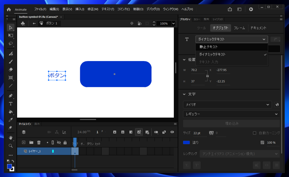This screenshot has height=177, width=289.
Task: Select the Asset Warp pin tool
Action: point(11,128)
